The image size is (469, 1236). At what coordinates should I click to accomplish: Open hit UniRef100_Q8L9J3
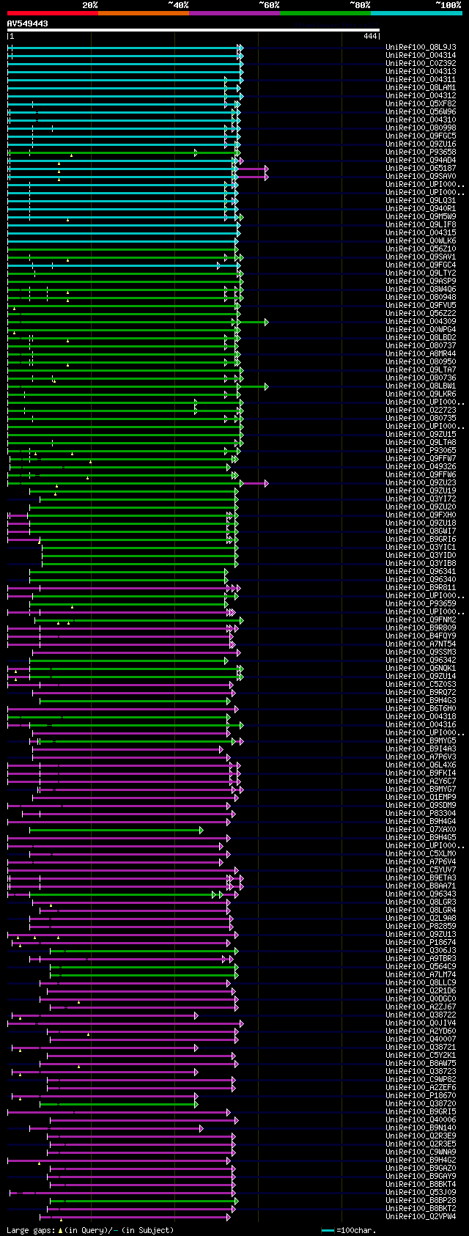click(x=421, y=48)
